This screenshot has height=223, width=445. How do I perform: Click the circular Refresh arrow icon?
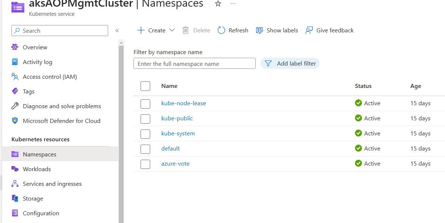(x=221, y=30)
